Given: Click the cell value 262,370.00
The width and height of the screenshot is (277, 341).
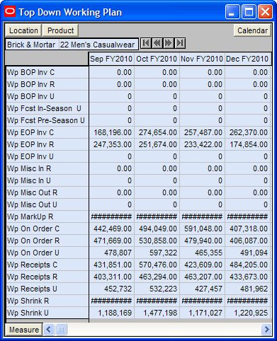Looking at the screenshot, I should pos(248,132).
